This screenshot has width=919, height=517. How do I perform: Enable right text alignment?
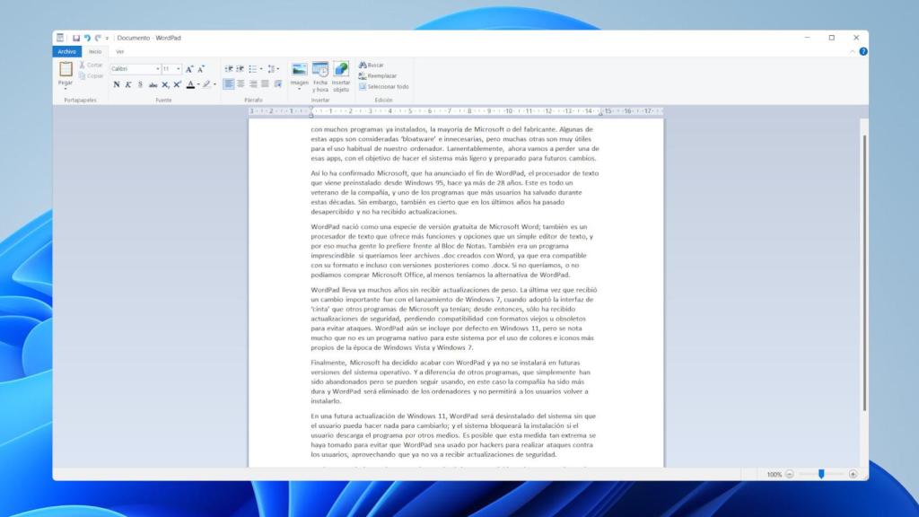pos(253,83)
